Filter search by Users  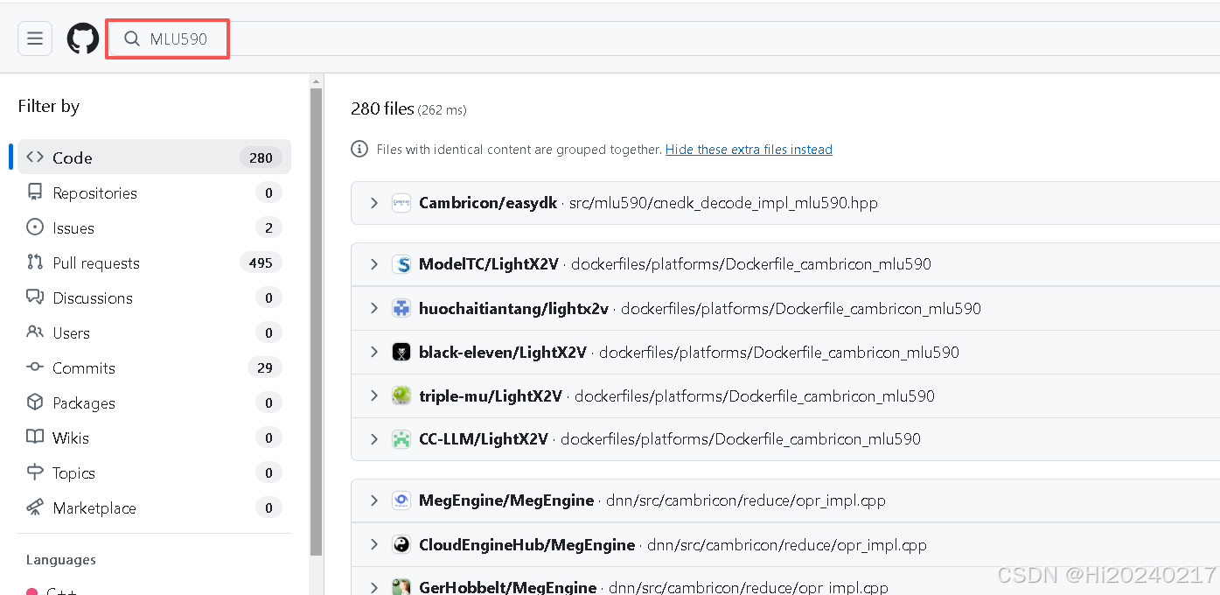click(x=154, y=332)
